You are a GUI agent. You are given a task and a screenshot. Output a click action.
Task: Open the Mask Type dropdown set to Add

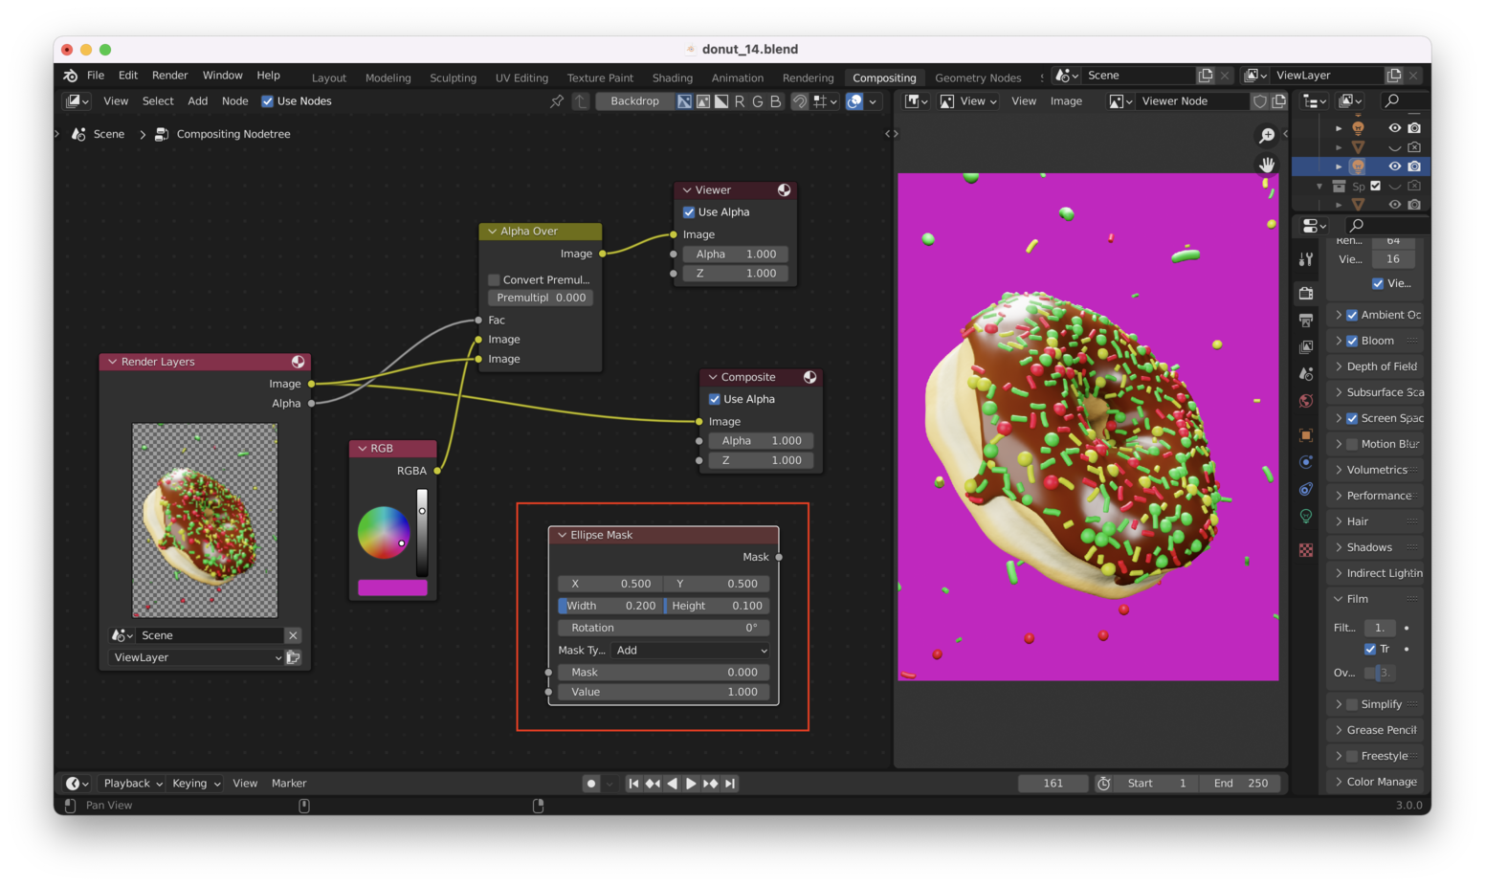click(x=691, y=651)
